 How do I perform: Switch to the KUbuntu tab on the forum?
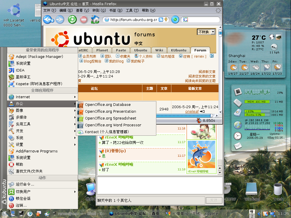[x=178, y=50]
